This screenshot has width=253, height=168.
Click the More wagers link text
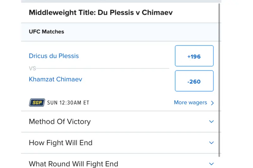(x=190, y=102)
